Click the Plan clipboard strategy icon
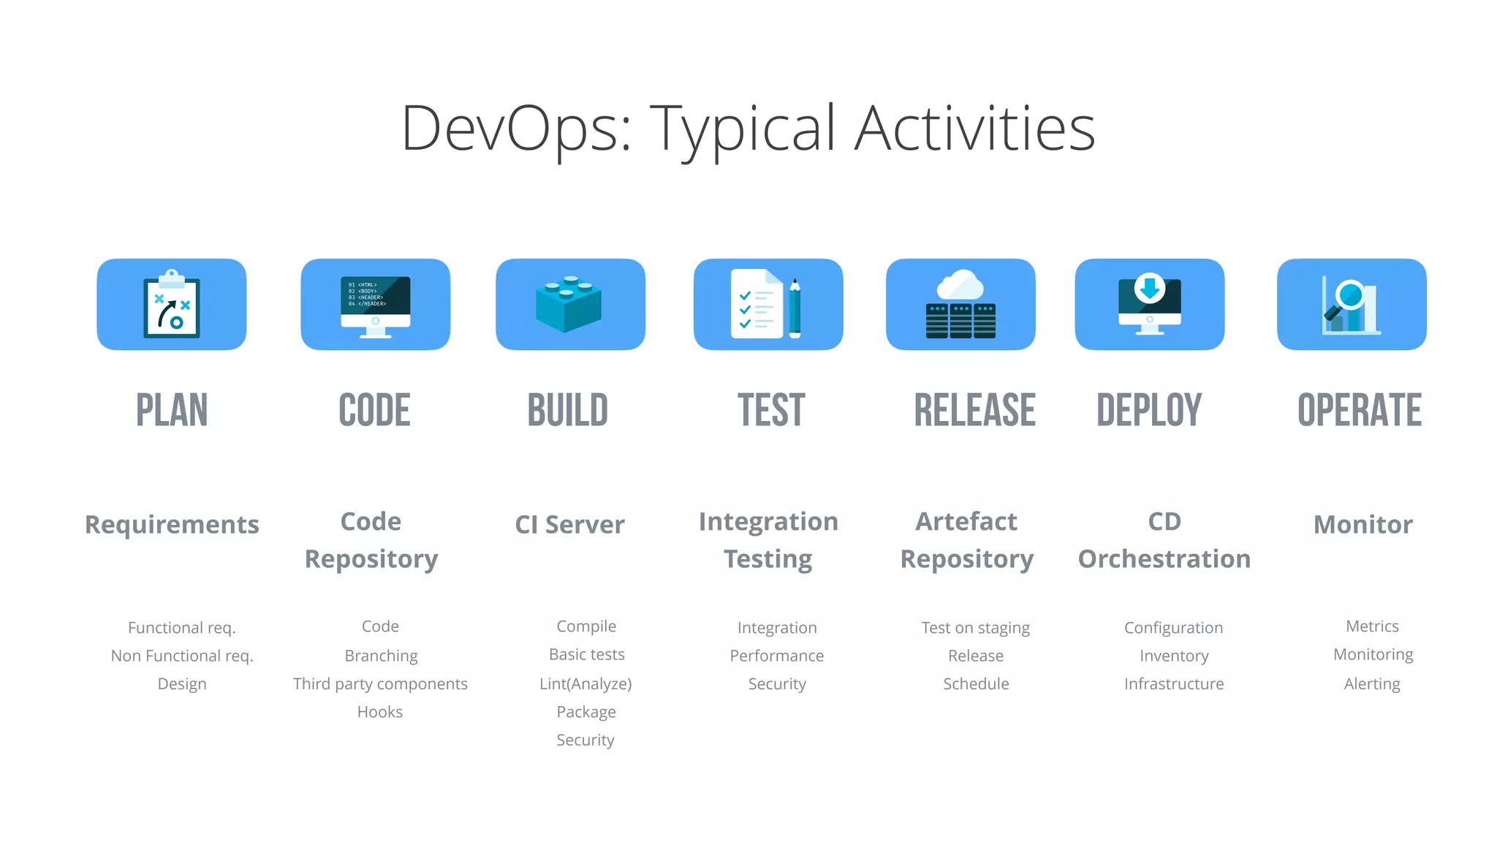 [x=171, y=304]
